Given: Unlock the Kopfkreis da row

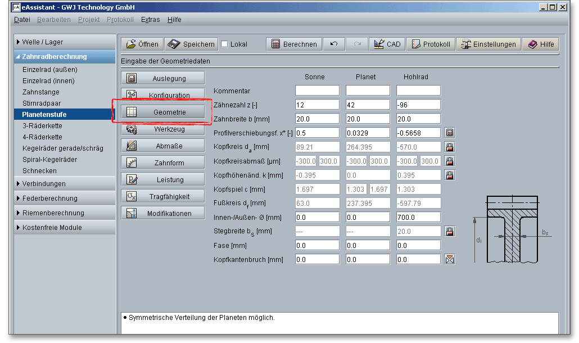Looking at the screenshot, I should coord(449,147).
